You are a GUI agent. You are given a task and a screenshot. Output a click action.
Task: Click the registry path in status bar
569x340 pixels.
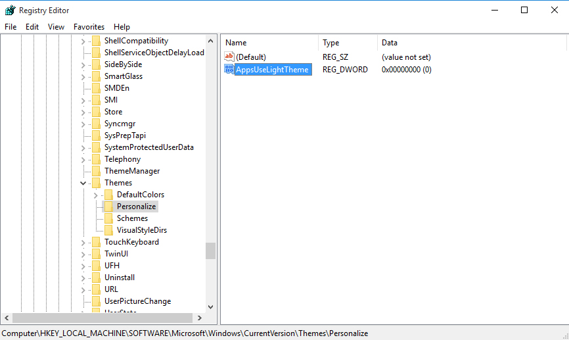185,333
